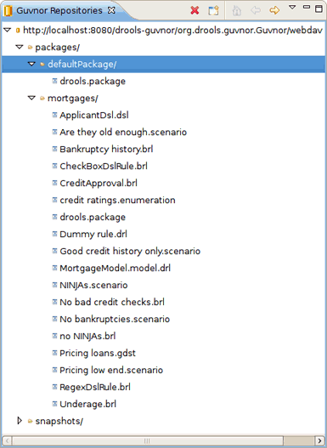Select Underage.brl file
Screen dimensions: 327x448
pyautogui.click(x=87, y=404)
